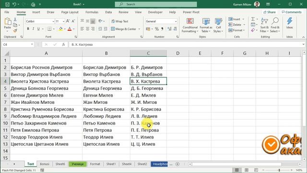Click Select All corner triangle
The image size is (307, 173).
click(6, 53)
